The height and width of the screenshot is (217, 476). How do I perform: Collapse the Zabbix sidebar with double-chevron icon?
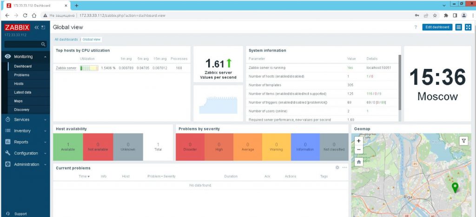(x=37, y=27)
